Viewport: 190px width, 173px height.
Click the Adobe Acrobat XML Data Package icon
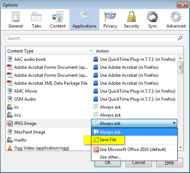coord(10,83)
